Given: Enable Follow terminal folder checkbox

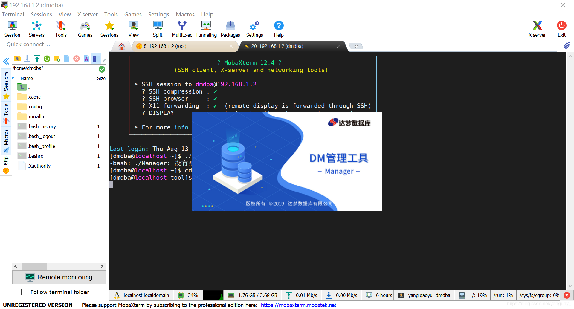Looking at the screenshot, I should pyautogui.click(x=25, y=292).
